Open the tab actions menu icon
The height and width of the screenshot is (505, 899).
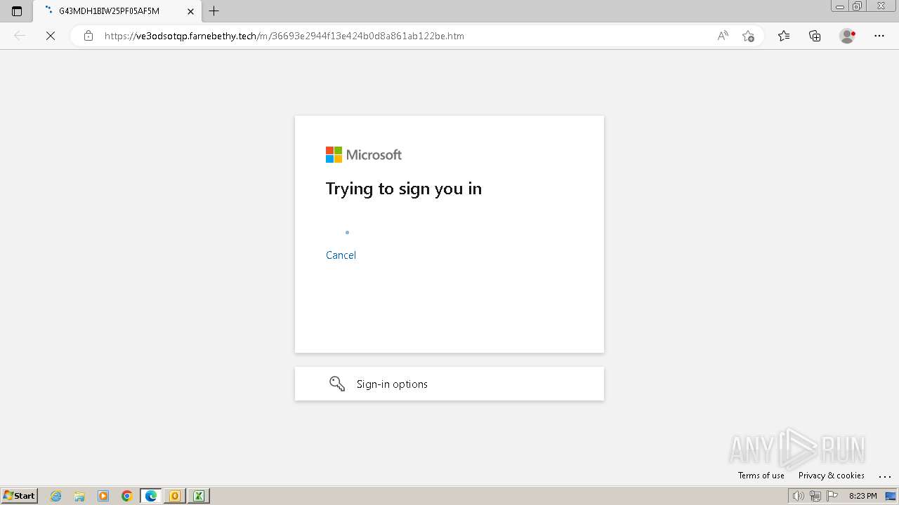(x=17, y=11)
